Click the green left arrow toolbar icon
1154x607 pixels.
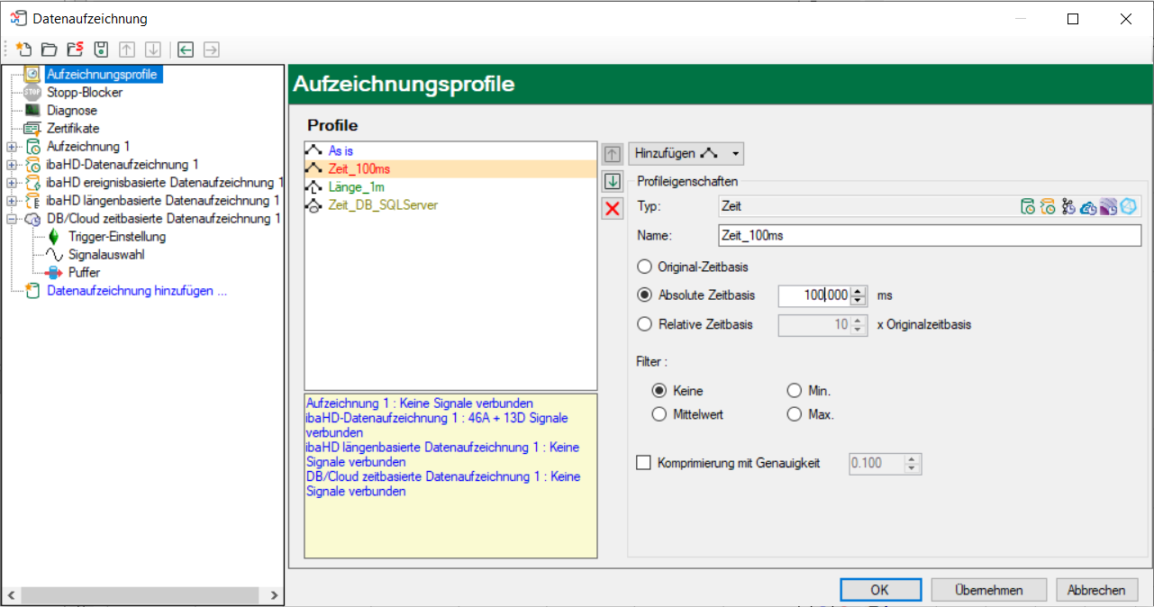[x=186, y=50]
